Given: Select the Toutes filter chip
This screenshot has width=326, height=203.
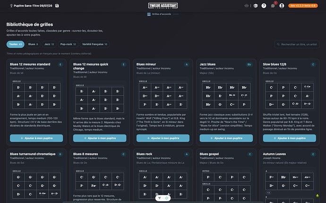Looking at the screenshot, I should coord(16,44).
